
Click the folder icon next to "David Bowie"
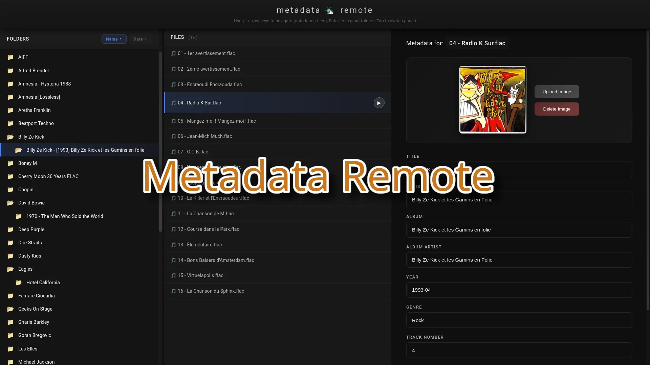[10, 203]
